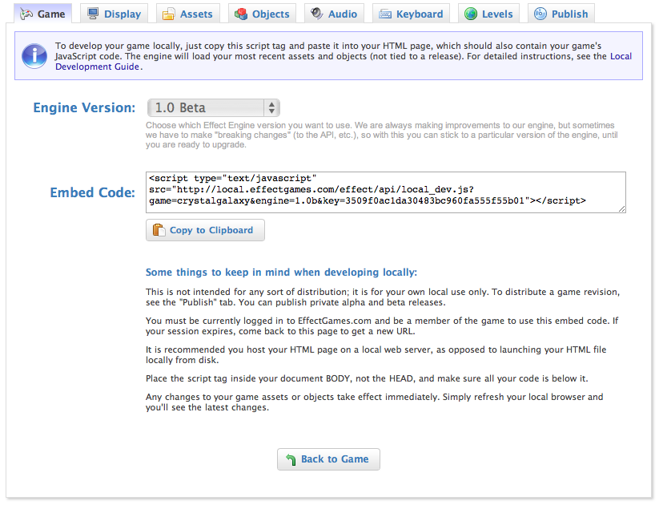Click the clipboard icon on Copy button
The image size is (659, 505).
pyautogui.click(x=158, y=230)
